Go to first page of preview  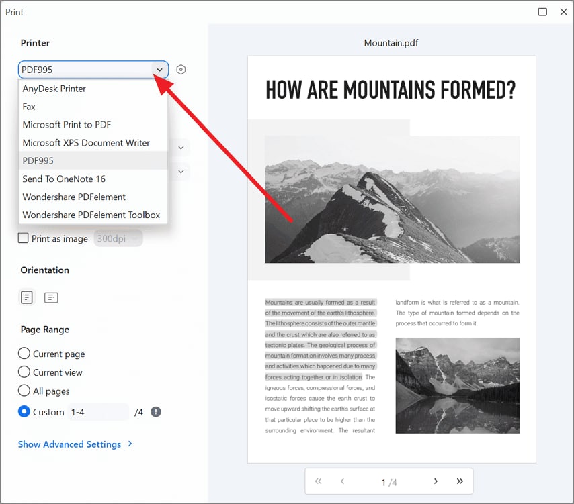point(318,481)
